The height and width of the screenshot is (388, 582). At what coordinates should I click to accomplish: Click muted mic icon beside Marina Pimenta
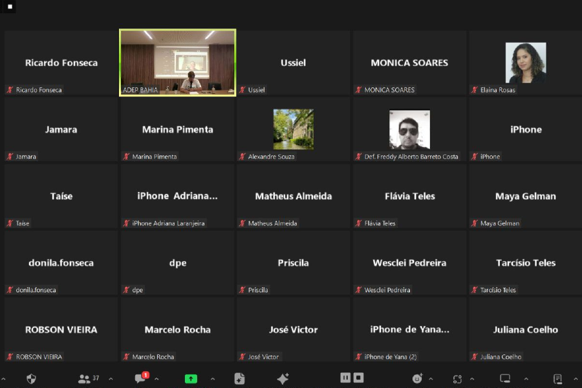126,156
